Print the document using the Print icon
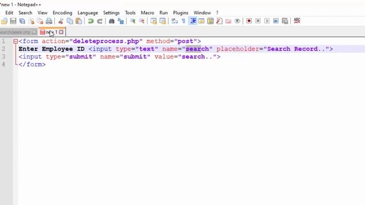This screenshot has width=365, height=205. coord(49,21)
